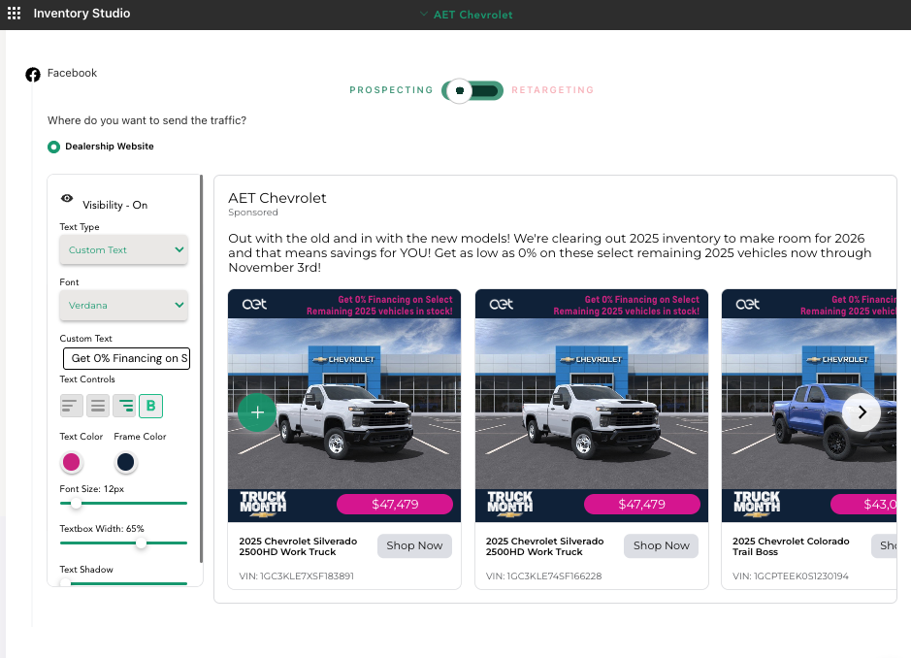Select the Dealership Website radio button
911x658 pixels.
54,147
